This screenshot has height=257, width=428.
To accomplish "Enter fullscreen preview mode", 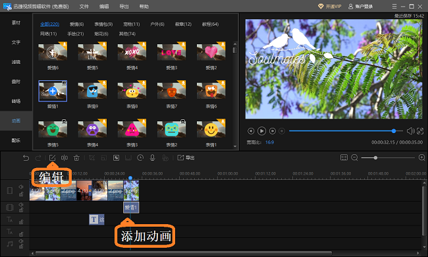I will (x=420, y=131).
